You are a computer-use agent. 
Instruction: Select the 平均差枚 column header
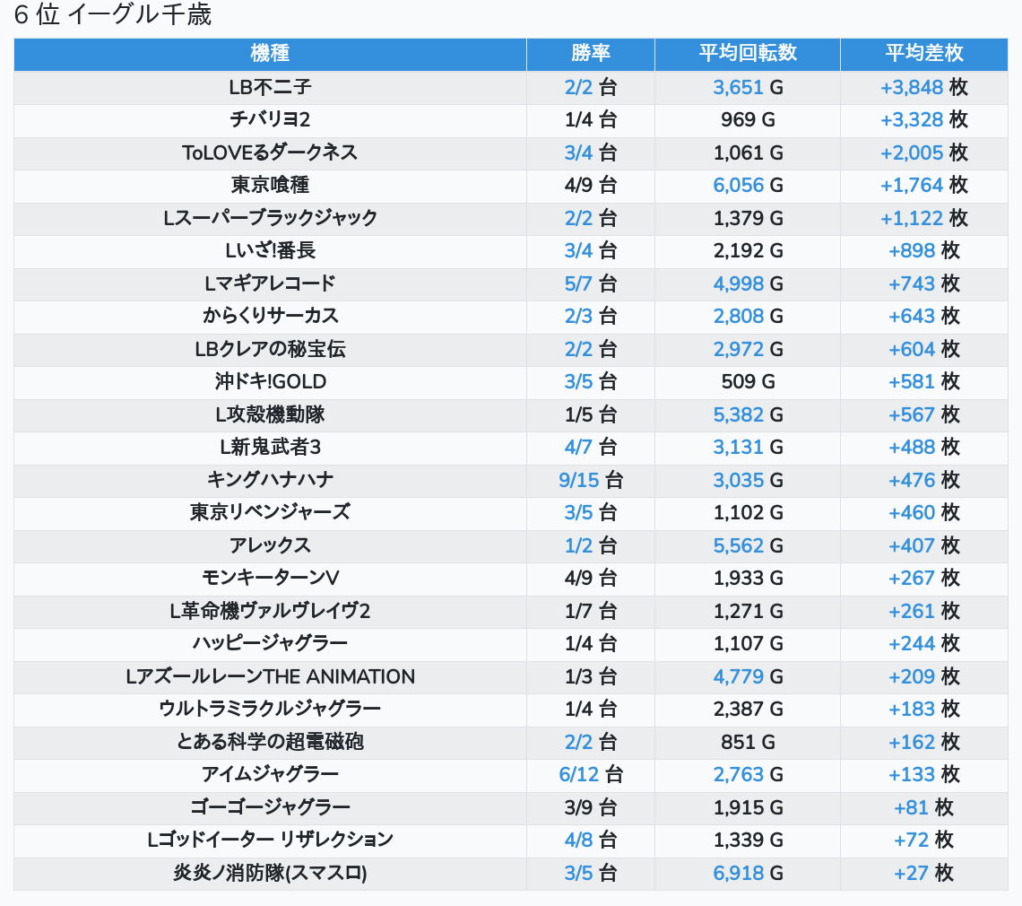tap(923, 54)
